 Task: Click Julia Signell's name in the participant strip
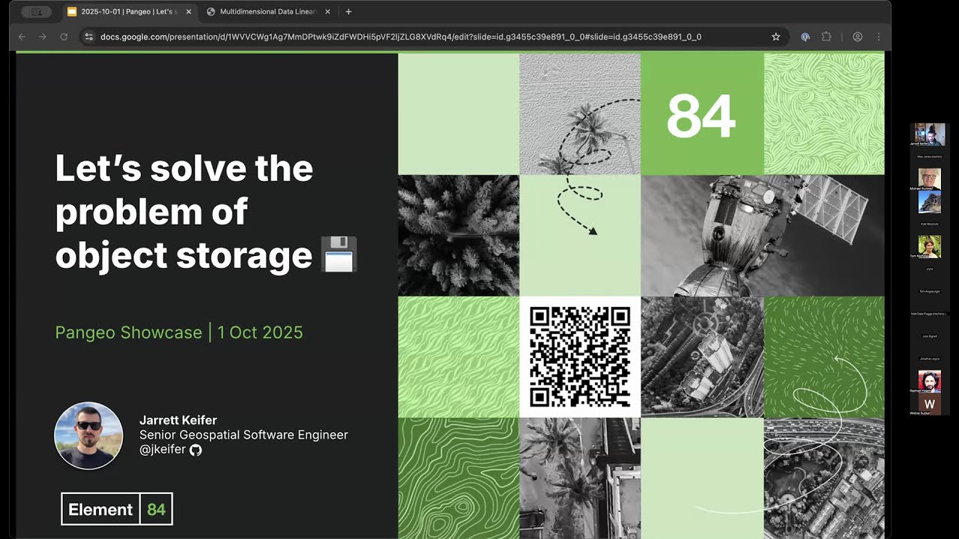(929, 336)
